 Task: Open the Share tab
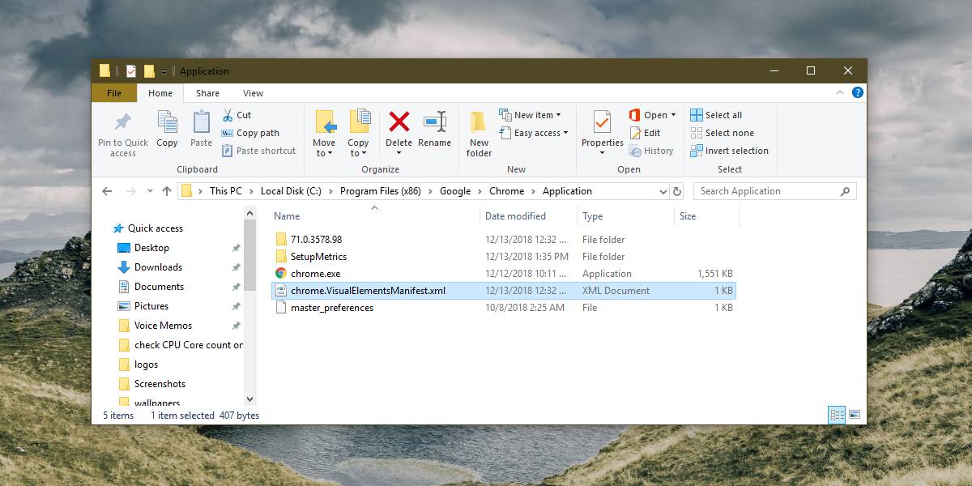[207, 92]
